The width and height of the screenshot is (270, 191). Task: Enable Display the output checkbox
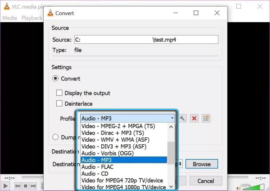click(59, 93)
